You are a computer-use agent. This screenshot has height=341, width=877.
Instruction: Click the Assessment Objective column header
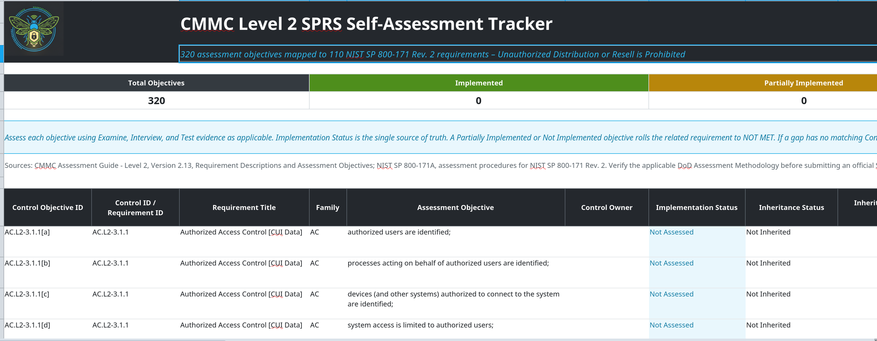coord(456,207)
